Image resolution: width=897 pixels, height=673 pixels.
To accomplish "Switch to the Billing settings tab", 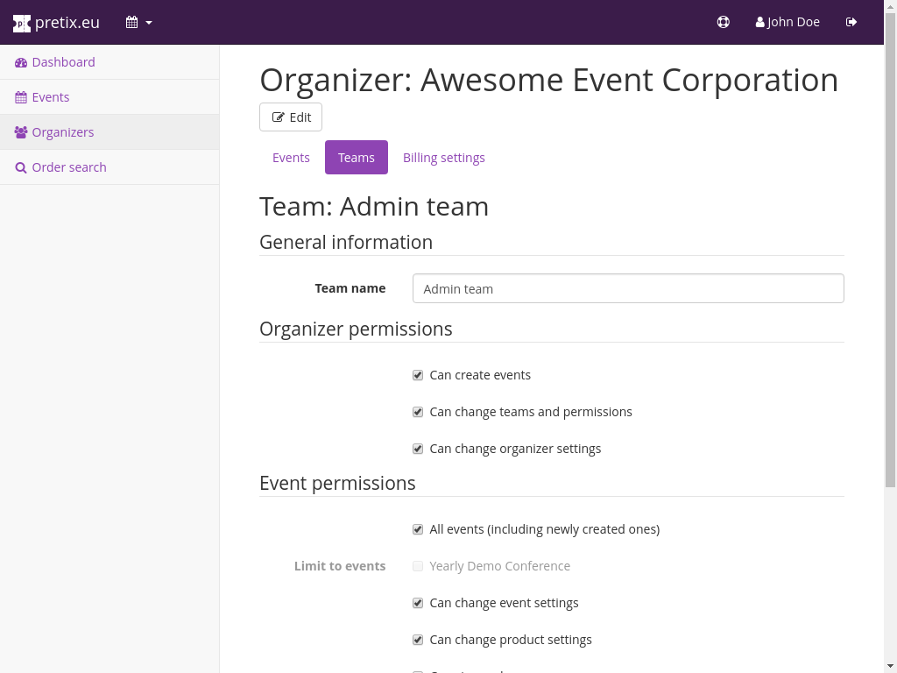I will pyautogui.click(x=444, y=158).
